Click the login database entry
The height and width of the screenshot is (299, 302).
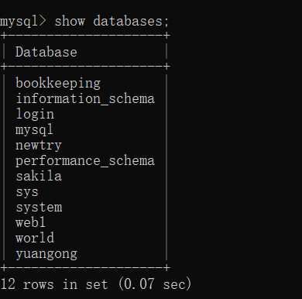(x=35, y=115)
